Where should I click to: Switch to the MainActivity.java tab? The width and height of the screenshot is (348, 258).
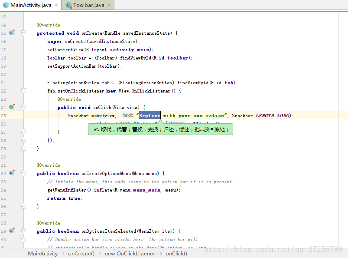31,5
